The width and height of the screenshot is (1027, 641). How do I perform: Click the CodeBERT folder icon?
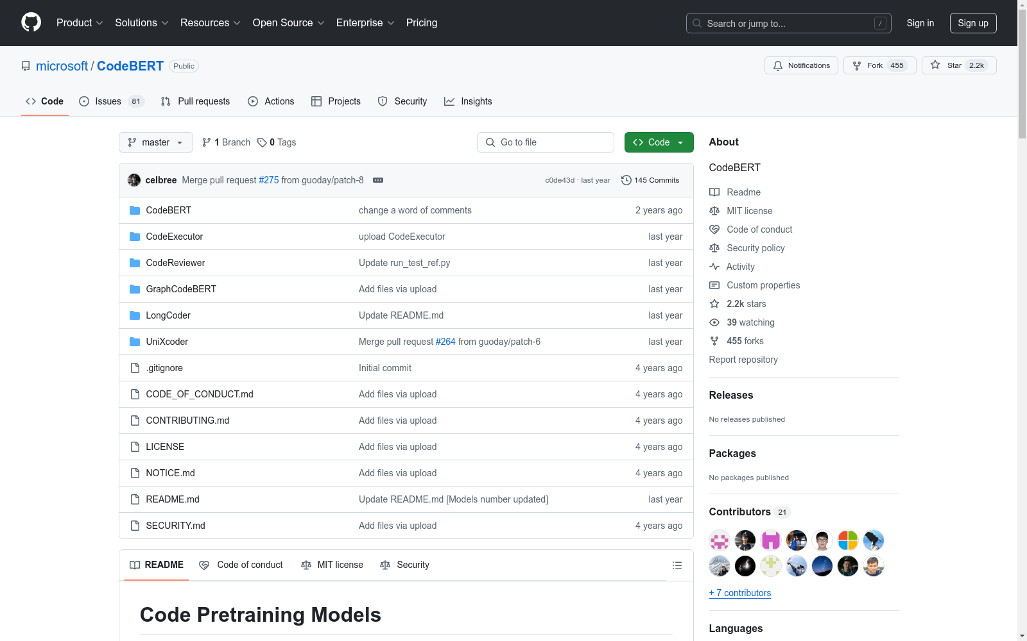[135, 210]
